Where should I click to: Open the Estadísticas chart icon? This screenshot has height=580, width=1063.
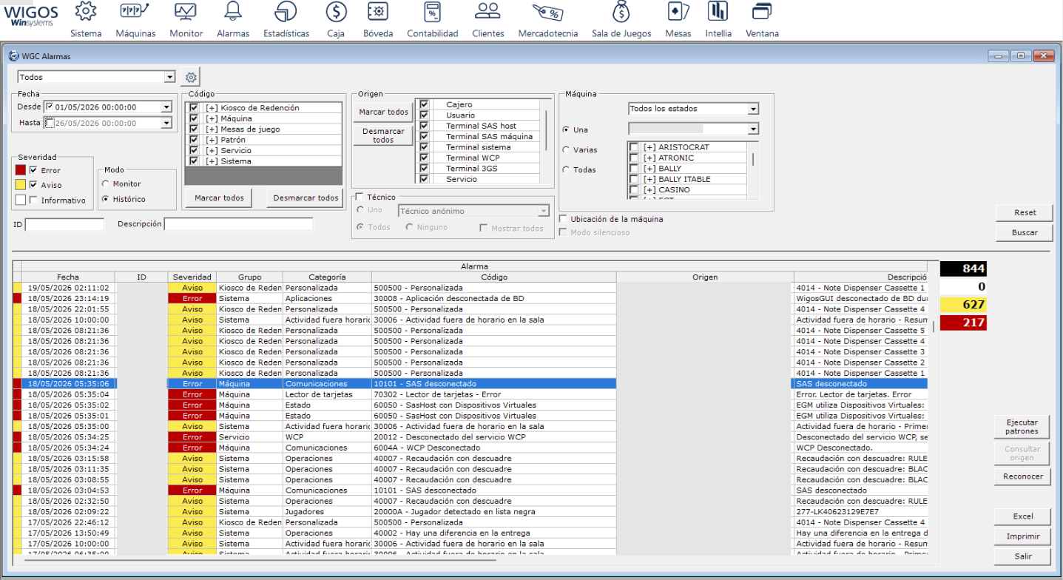(x=286, y=11)
